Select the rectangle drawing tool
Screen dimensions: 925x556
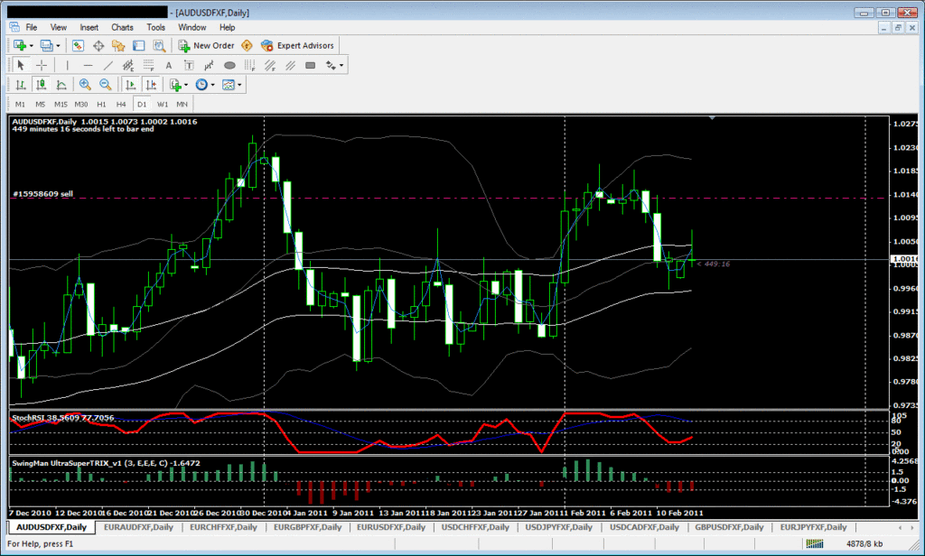(x=311, y=65)
